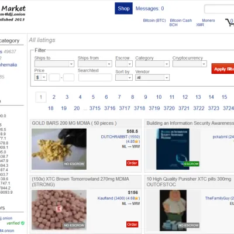Image resolution: width=234 pixels, height=234 pixels.
Task: Open vendor TheFamilyGuy profile
Action: point(219,198)
